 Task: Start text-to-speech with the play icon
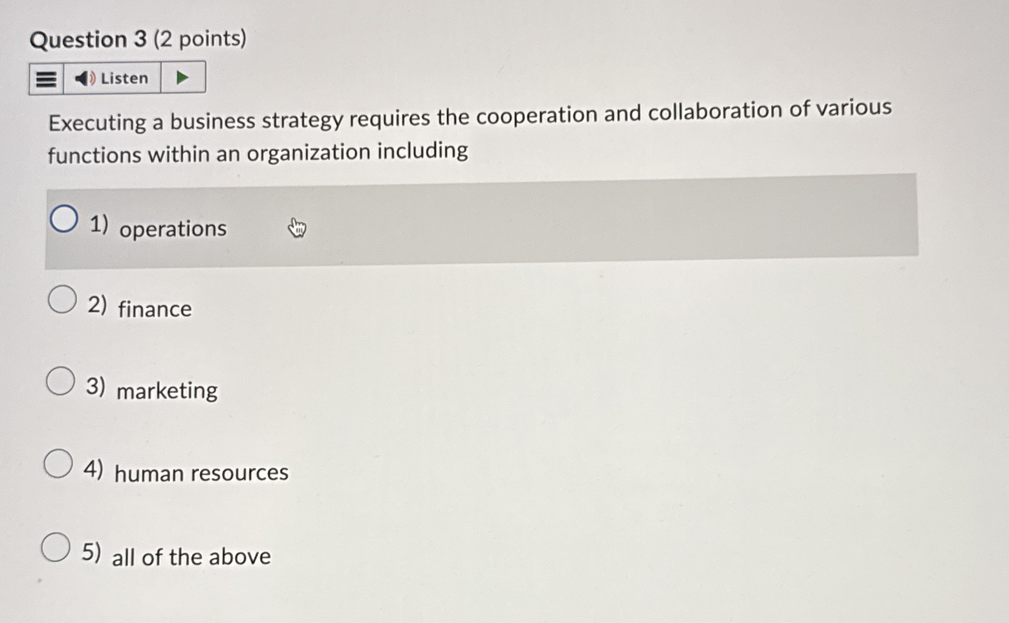coord(182,77)
